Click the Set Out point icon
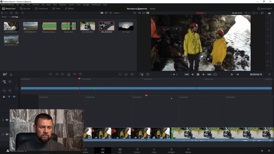Screen dimensions: 274x154 click(x=238, y=74)
